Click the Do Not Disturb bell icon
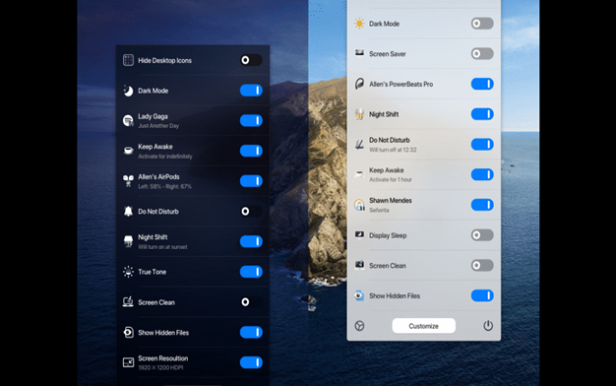Viewport: 616px width, 386px height. [128, 211]
